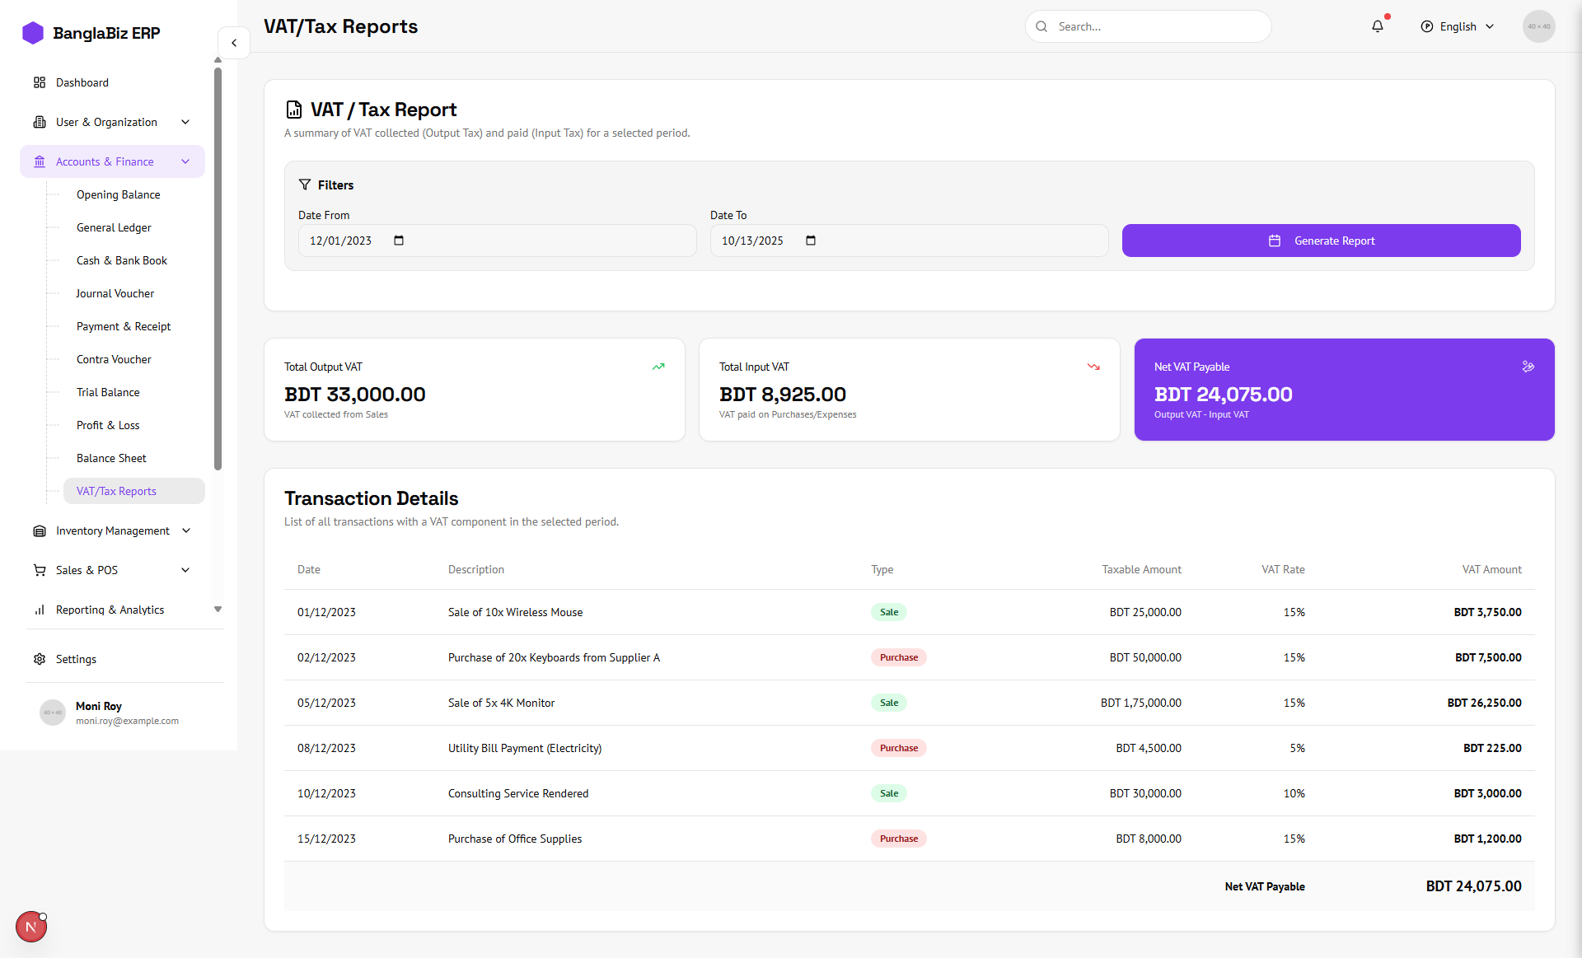
Task: Click the notification bell icon
Action: [1378, 26]
